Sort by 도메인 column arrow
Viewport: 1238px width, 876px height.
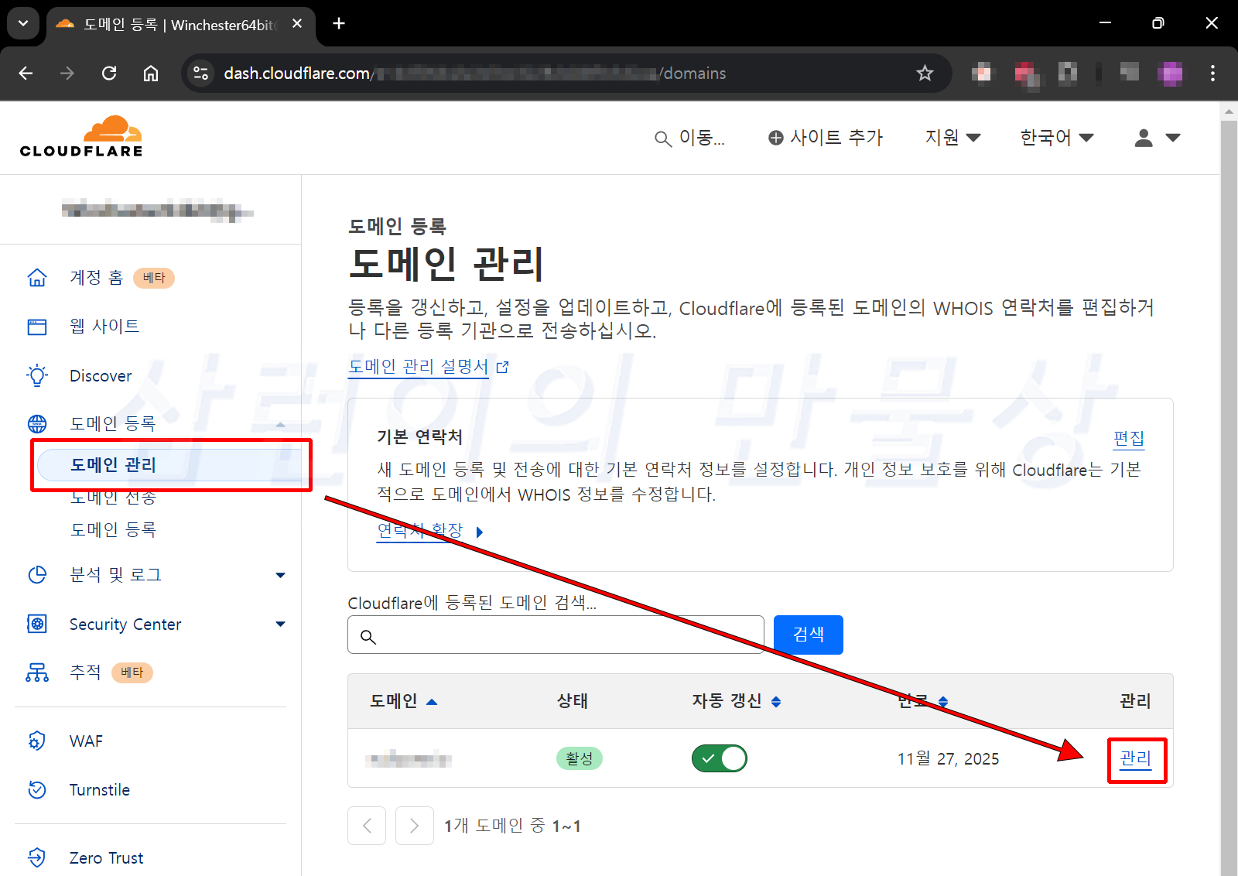(x=432, y=702)
